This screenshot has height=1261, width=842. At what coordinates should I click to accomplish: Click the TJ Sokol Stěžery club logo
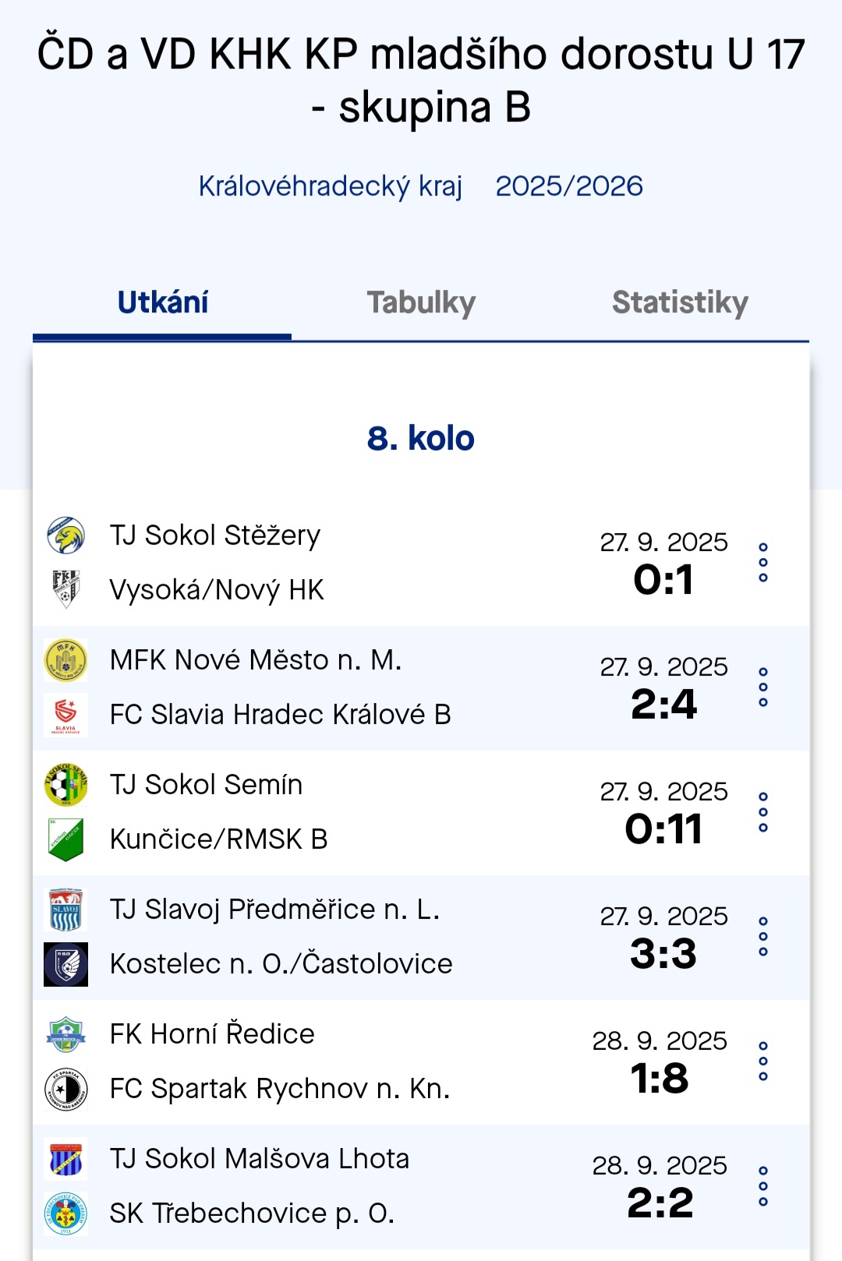pos(65,535)
